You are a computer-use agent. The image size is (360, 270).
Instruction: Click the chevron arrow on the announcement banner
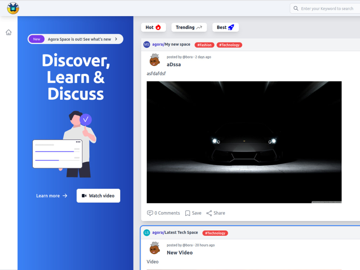tap(116, 39)
